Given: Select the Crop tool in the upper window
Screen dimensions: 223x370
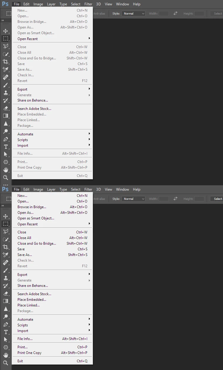Looking at the screenshot, I should click(6, 61).
